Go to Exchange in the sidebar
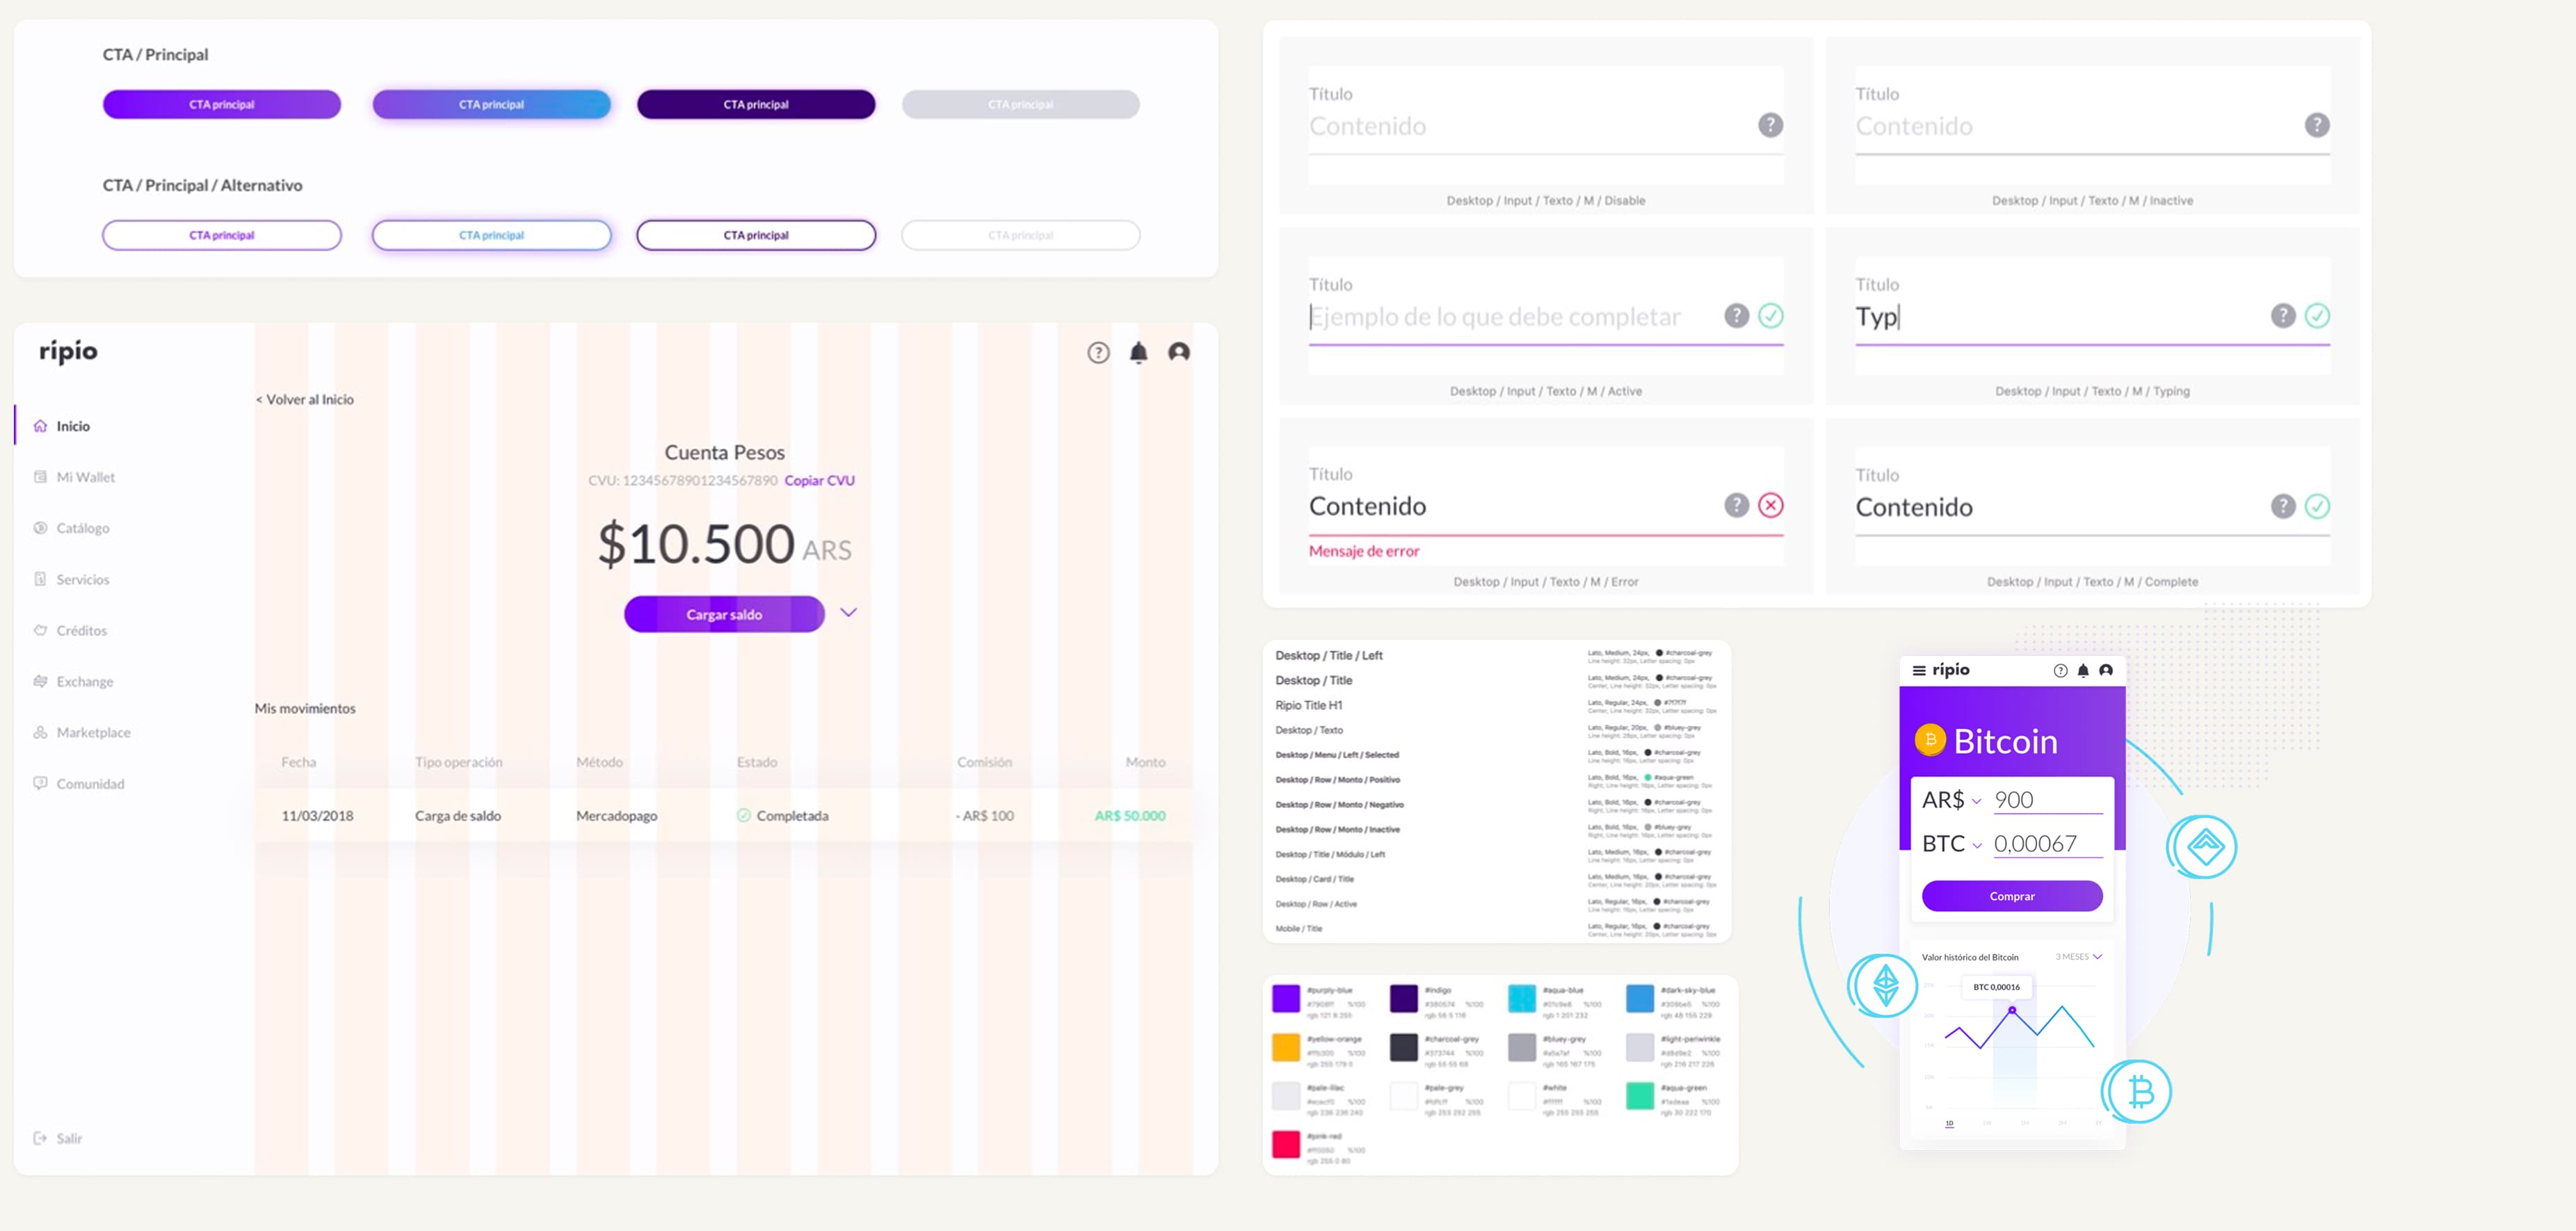 (73, 682)
